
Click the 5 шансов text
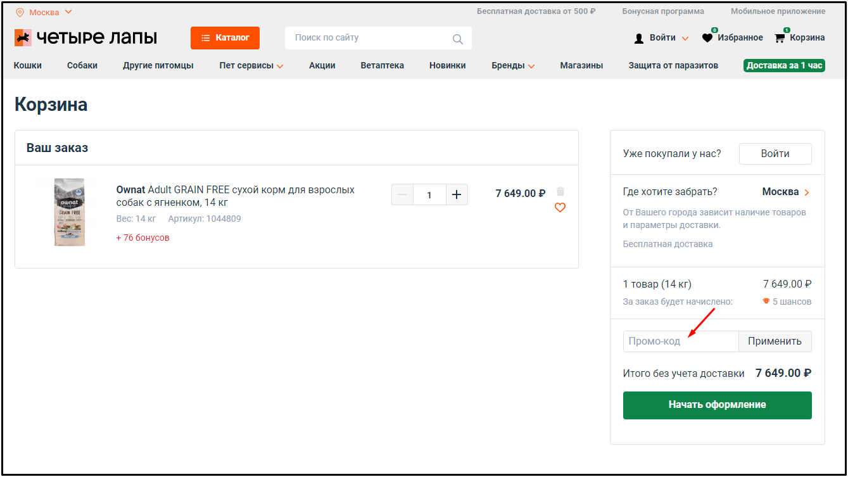(792, 302)
